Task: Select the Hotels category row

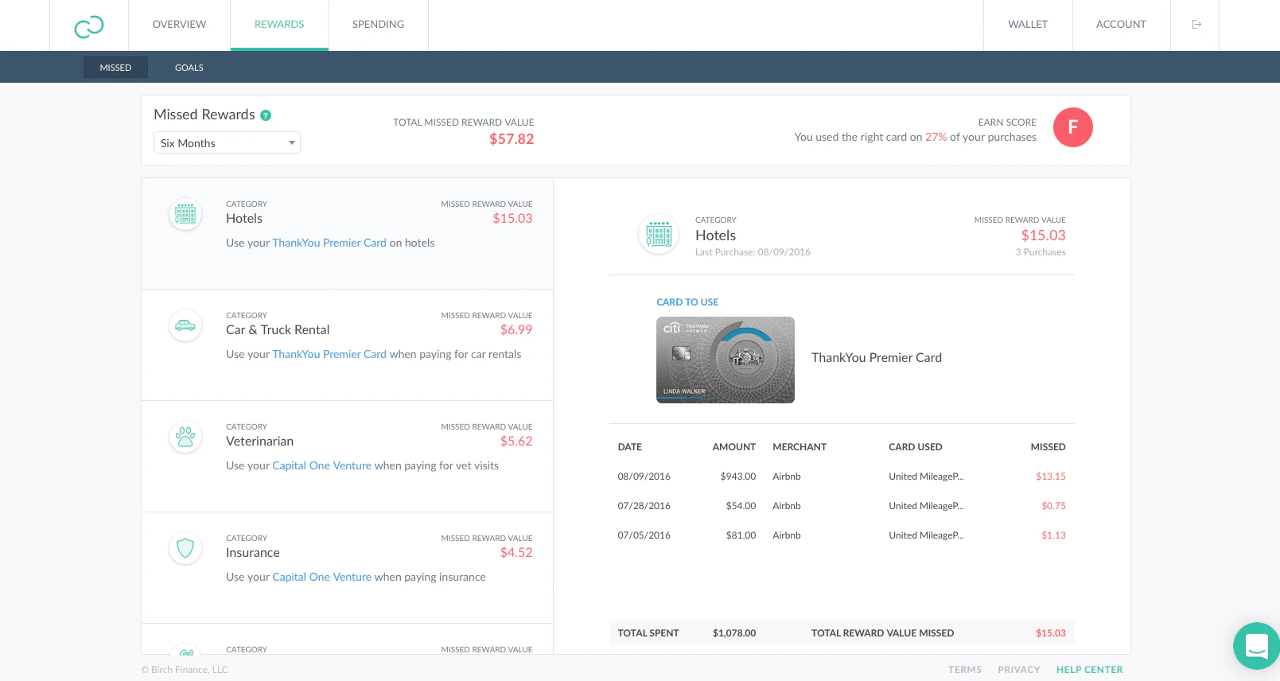Action: pyautogui.click(x=347, y=234)
